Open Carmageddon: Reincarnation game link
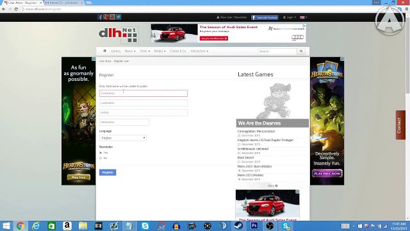 256,131
